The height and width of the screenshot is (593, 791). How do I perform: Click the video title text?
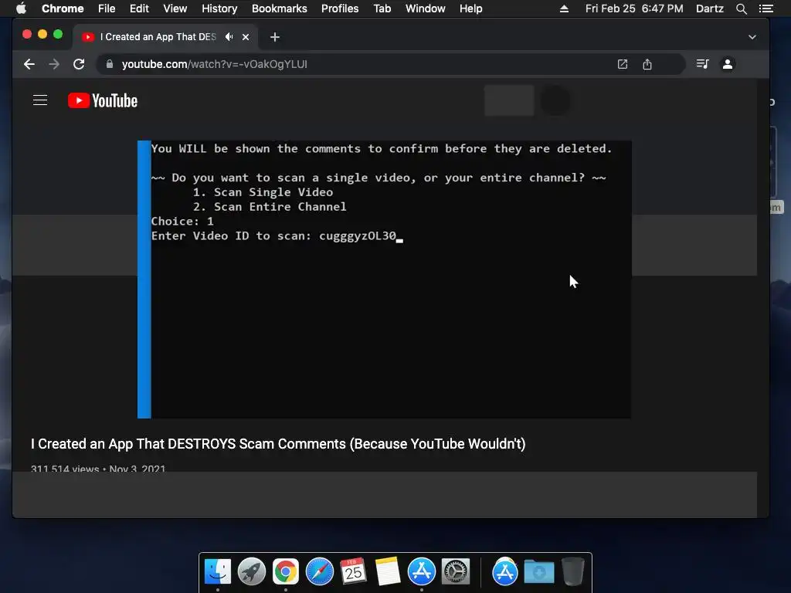tap(278, 444)
